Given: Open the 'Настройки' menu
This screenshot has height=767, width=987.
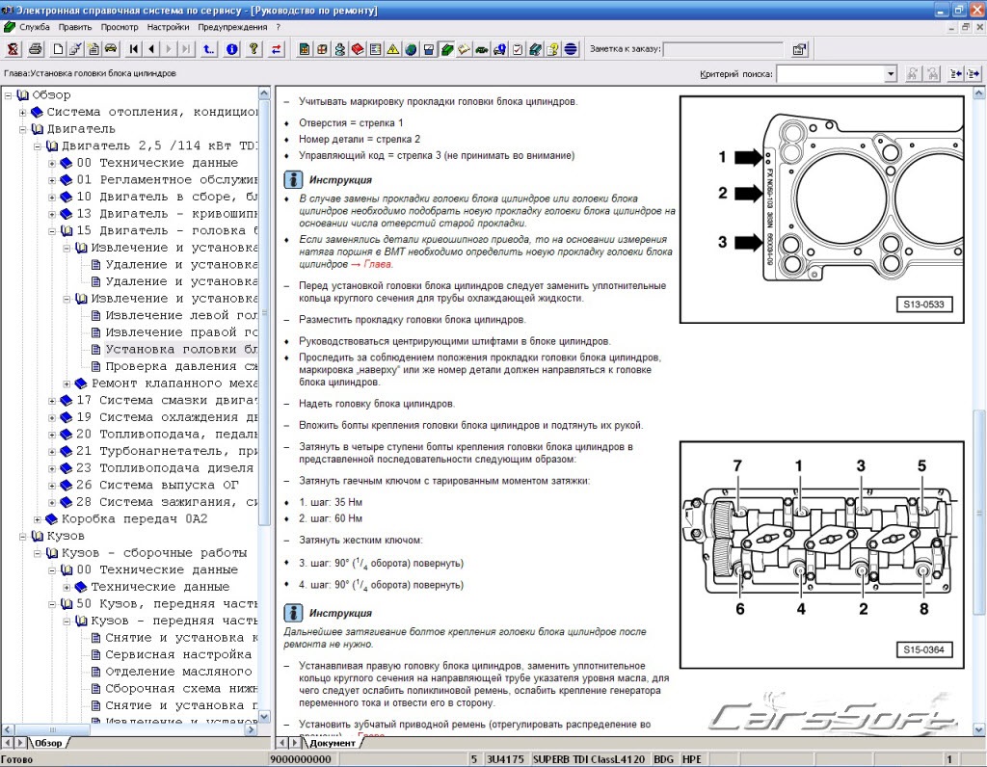Looking at the screenshot, I should click(x=168, y=27).
